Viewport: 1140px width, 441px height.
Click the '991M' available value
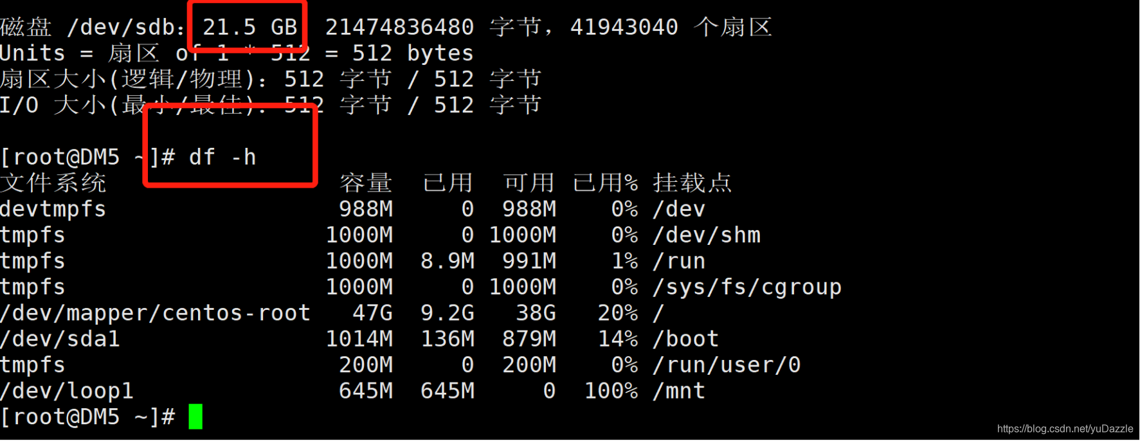pyautogui.click(x=529, y=261)
